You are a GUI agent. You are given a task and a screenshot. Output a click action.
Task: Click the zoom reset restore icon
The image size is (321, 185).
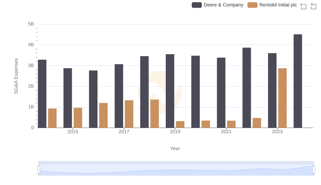[313, 6]
